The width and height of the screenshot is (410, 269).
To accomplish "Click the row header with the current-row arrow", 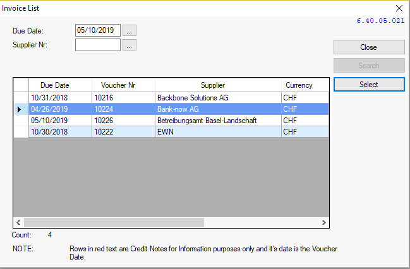I will 21,109.
